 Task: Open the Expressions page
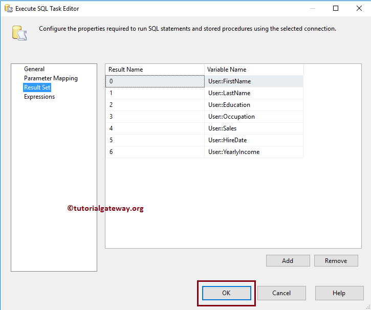coord(39,97)
